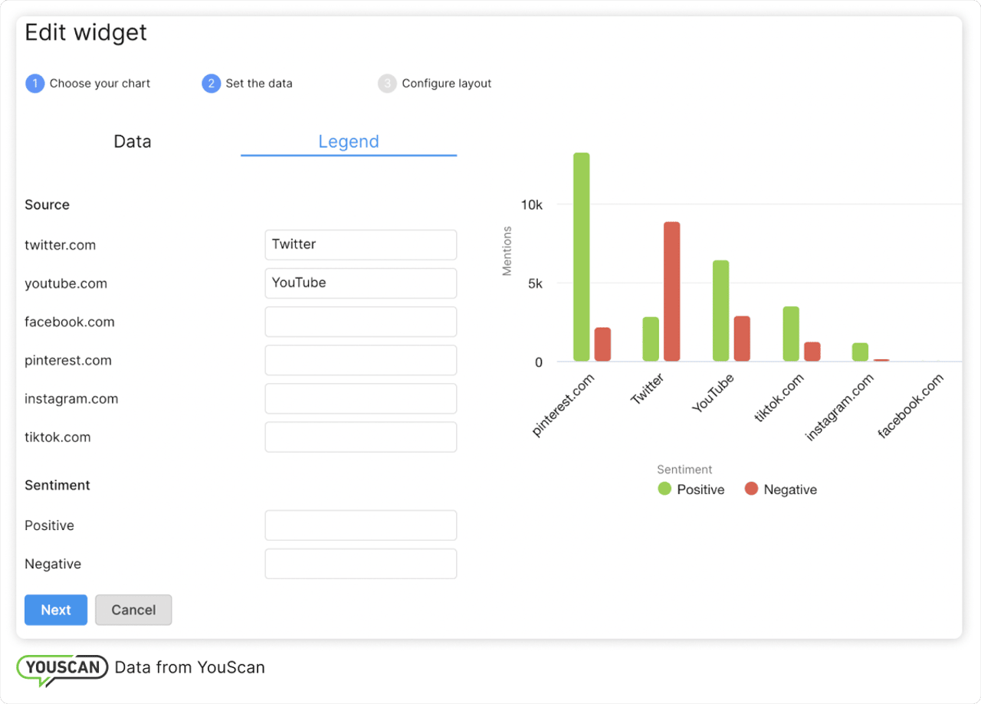Click the 10k axis tick label
Image resolution: width=981 pixels, height=704 pixels.
click(531, 205)
